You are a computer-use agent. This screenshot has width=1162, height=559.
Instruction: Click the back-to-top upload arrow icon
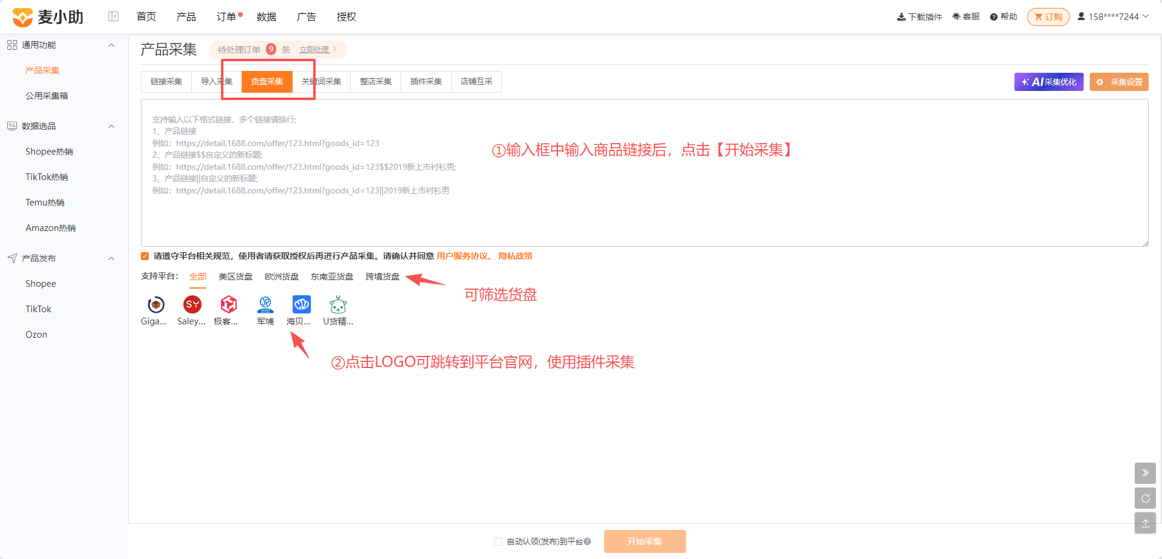coord(1145,523)
